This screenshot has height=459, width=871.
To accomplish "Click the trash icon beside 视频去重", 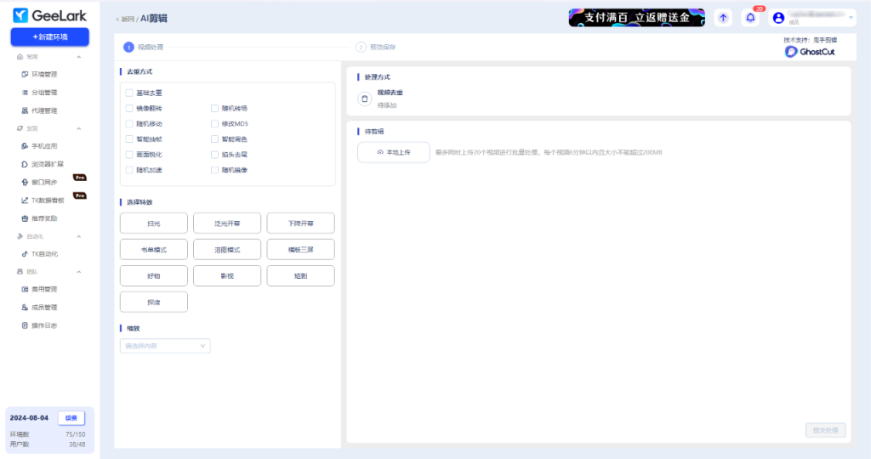I will 365,99.
